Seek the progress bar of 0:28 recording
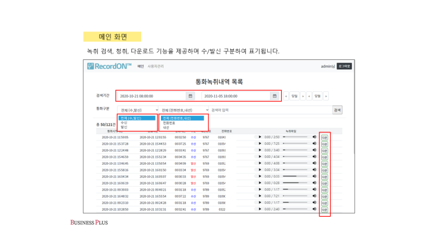441x248 pixels. pos(295,183)
